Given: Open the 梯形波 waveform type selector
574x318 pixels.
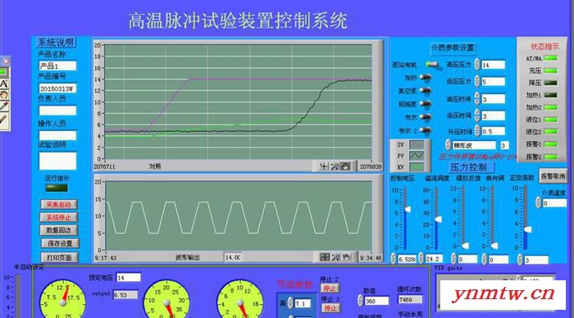Looking at the screenshot, I should pyautogui.click(x=474, y=145).
